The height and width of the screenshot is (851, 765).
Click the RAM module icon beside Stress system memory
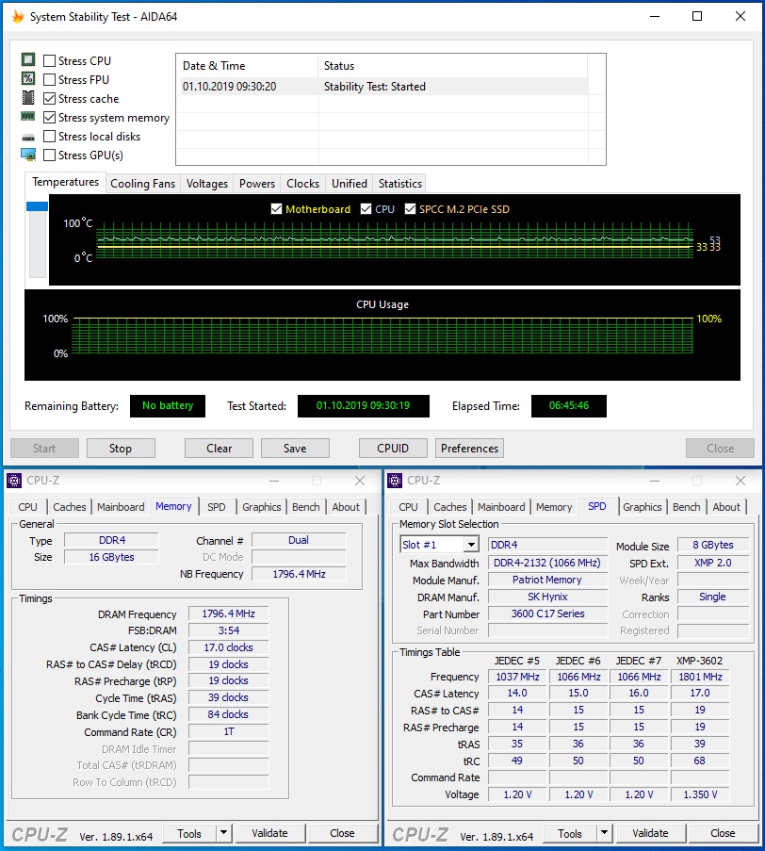(x=27, y=116)
